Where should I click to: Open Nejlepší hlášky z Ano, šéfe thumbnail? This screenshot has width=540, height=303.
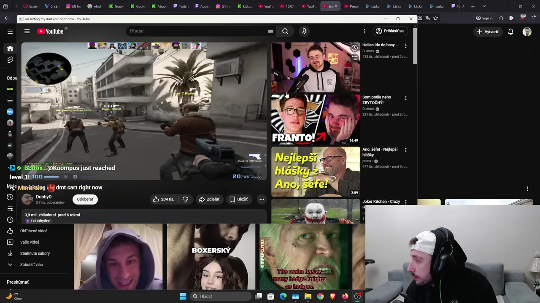tap(316, 171)
